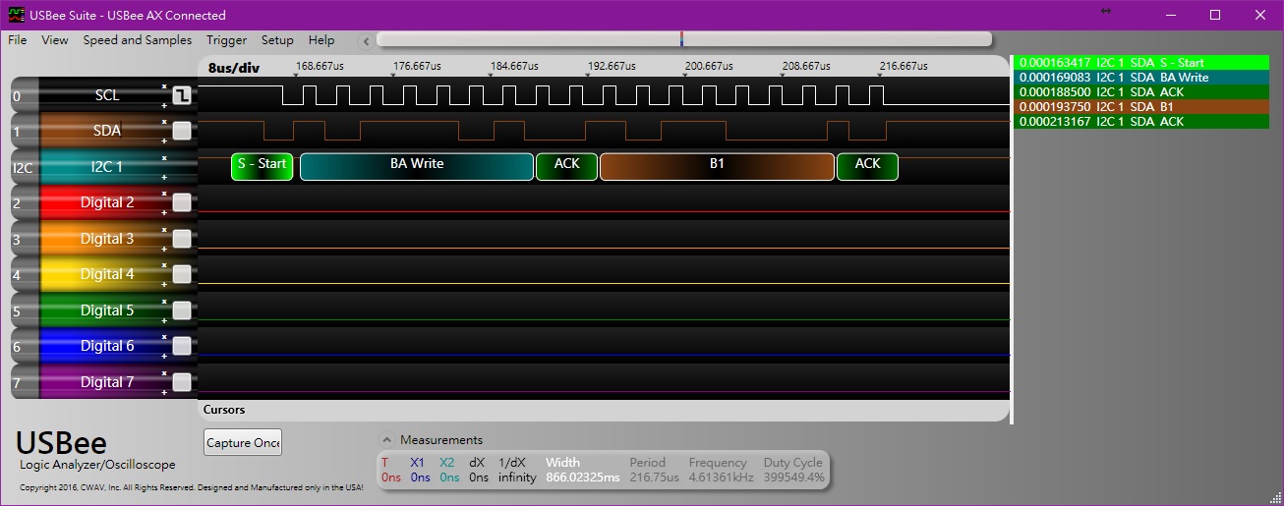Viewport: 1284px width, 506px height.
Task: Click the x mark on the Digital 4 row
Action: (x=164, y=265)
